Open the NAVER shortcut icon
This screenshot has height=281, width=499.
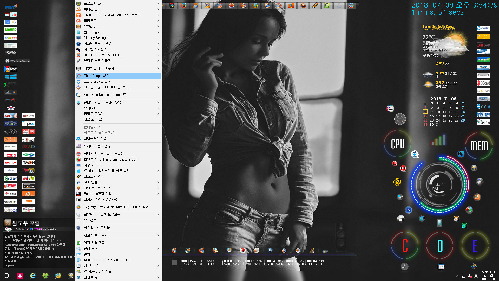11,30
